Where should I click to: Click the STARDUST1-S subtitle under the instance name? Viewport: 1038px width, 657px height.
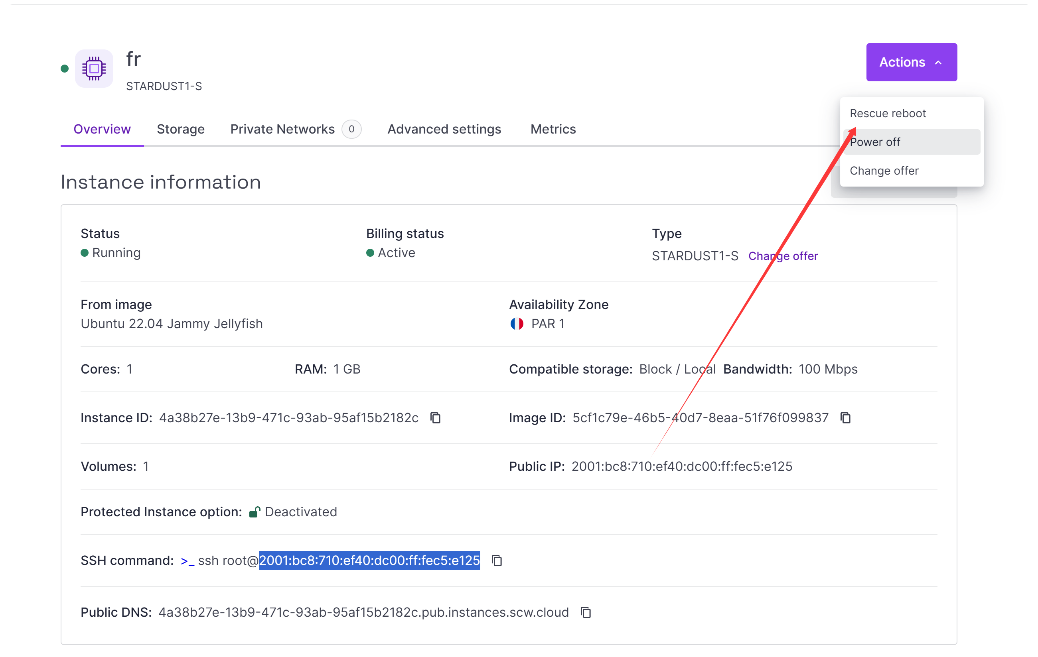point(164,86)
